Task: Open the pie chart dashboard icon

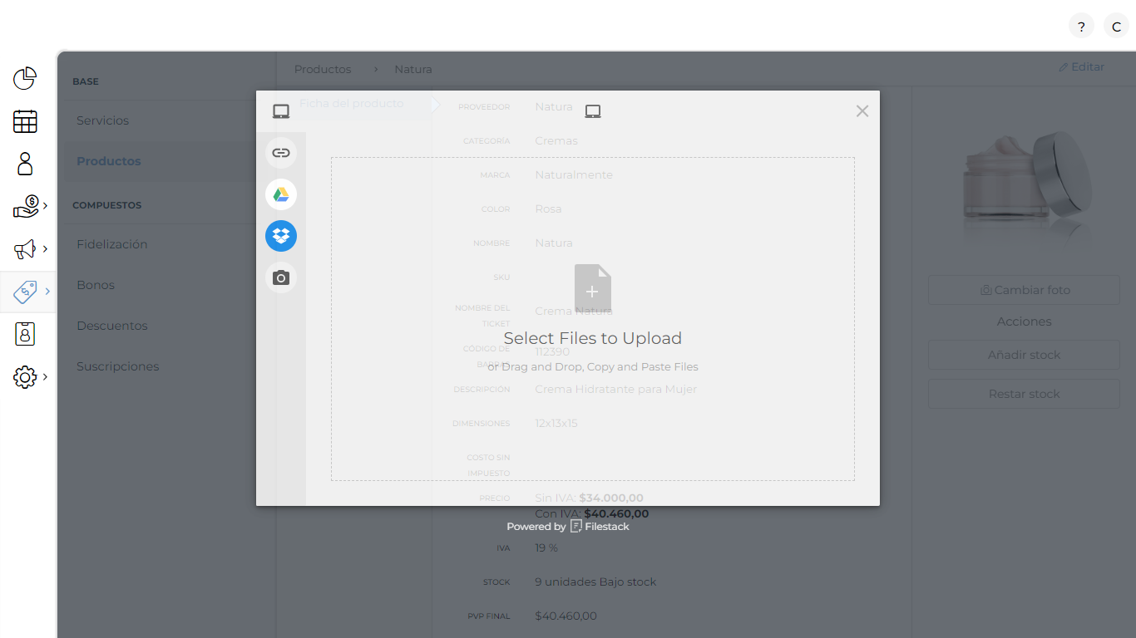Action: click(x=25, y=79)
